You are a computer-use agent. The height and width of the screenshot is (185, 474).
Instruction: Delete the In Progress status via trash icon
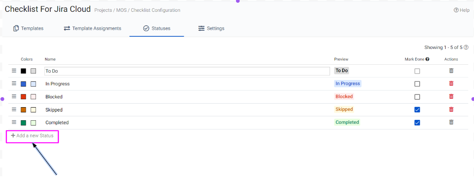point(451,84)
